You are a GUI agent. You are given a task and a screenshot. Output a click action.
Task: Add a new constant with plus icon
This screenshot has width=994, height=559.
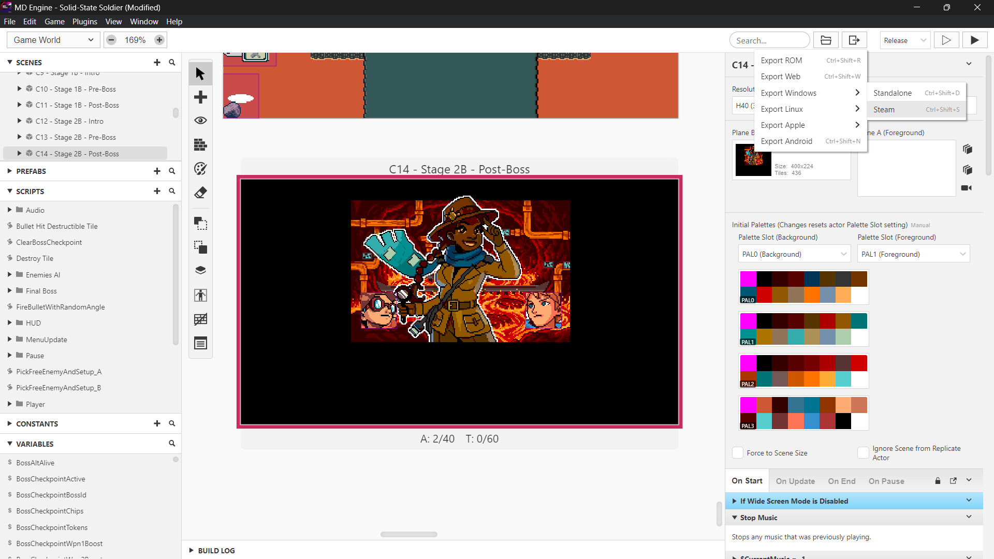[x=157, y=423]
